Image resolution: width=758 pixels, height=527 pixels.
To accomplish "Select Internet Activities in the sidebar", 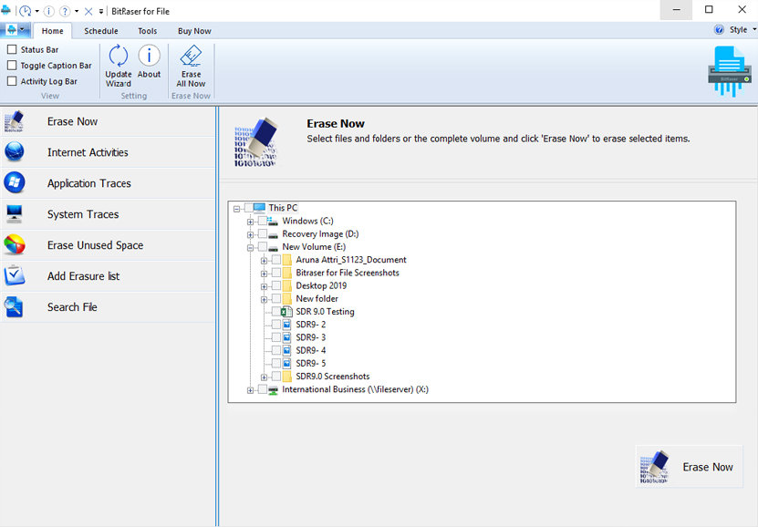I will pos(109,152).
